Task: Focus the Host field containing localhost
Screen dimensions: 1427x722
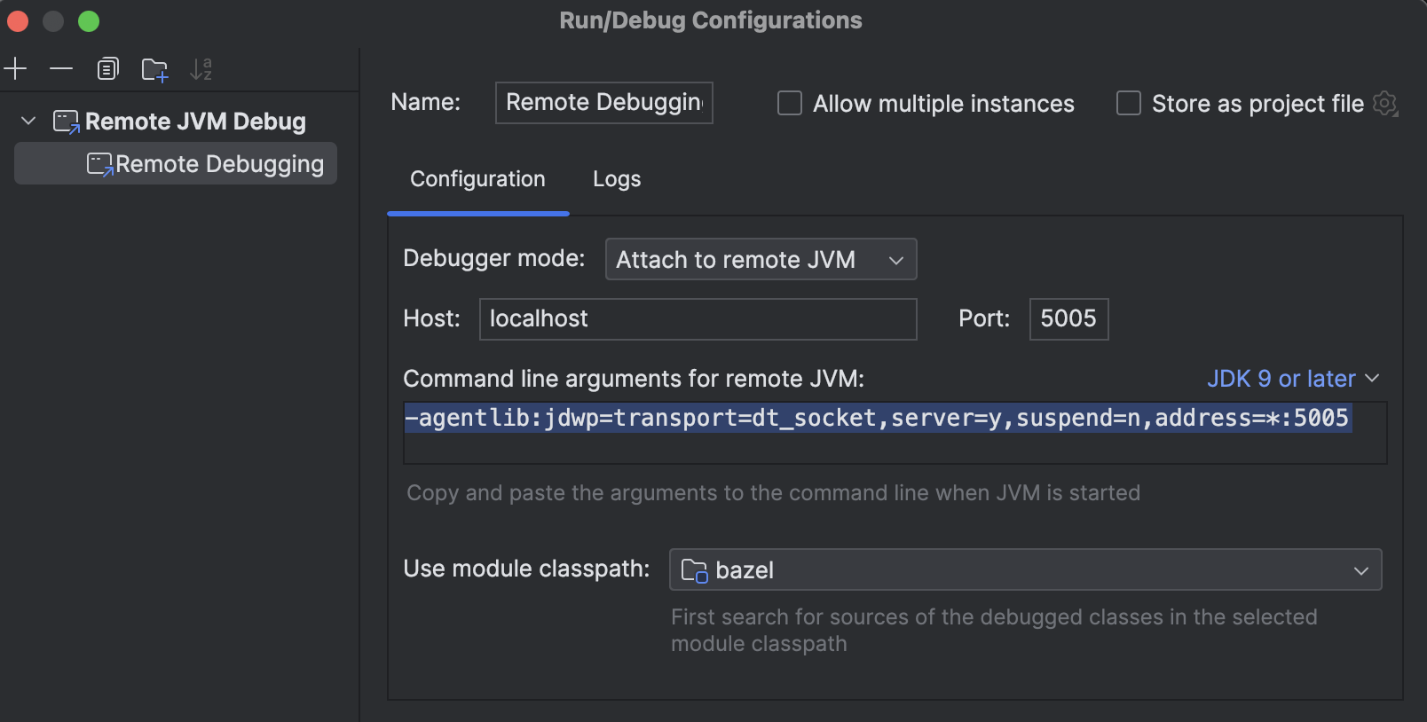Action: 698,319
